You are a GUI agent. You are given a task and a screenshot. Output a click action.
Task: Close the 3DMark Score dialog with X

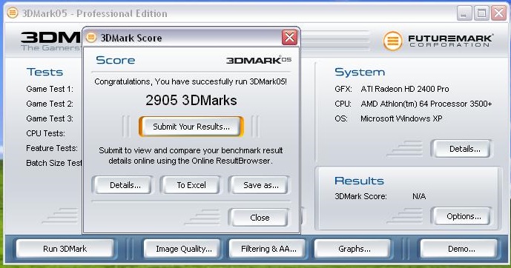point(289,38)
